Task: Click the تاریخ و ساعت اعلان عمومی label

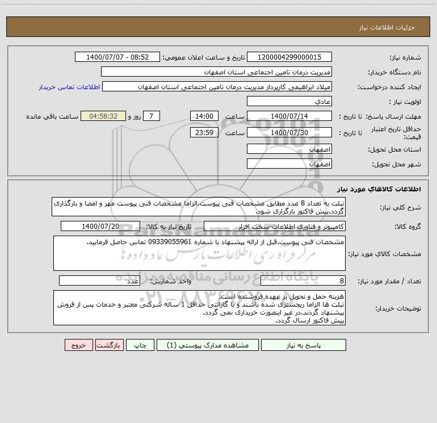Action: (x=204, y=58)
